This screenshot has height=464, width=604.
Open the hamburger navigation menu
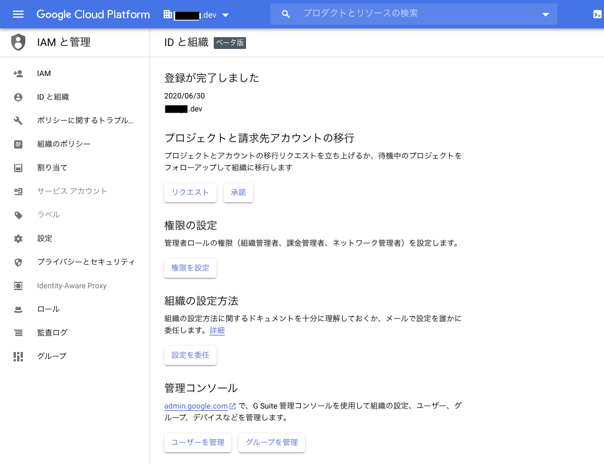click(x=18, y=14)
